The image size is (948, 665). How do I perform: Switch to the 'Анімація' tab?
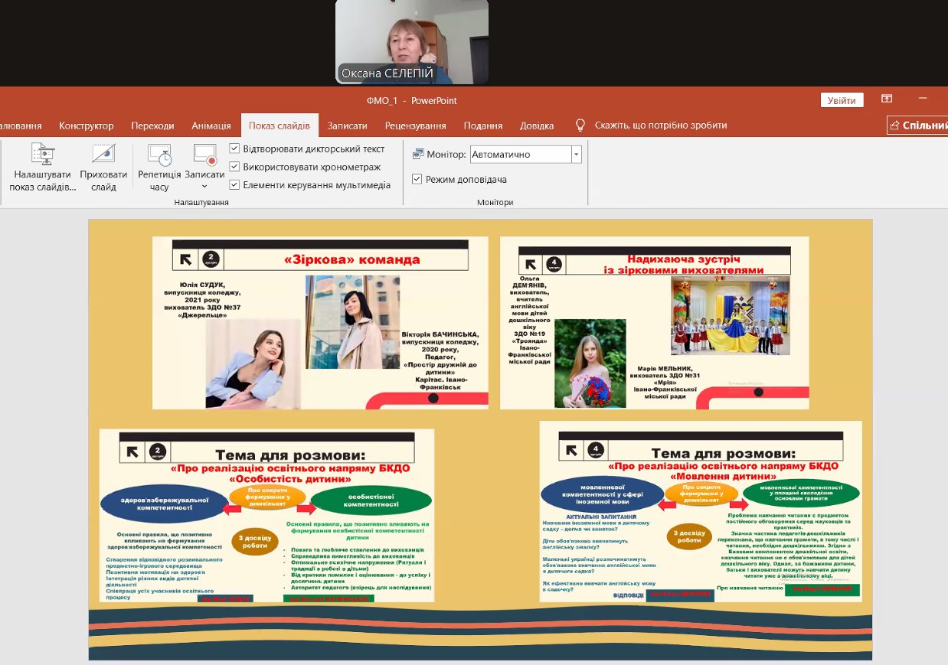pyautogui.click(x=211, y=126)
